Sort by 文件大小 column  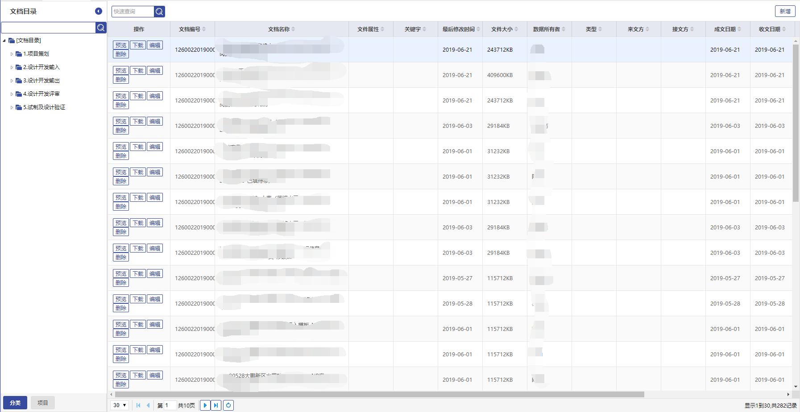504,29
